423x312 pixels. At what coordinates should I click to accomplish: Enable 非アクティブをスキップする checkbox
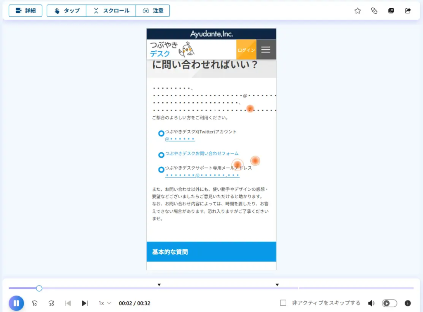[283, 303]
